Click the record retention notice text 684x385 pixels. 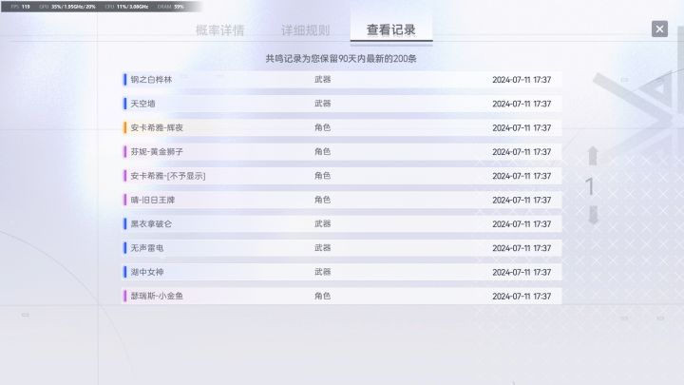[x=341, y=59]
